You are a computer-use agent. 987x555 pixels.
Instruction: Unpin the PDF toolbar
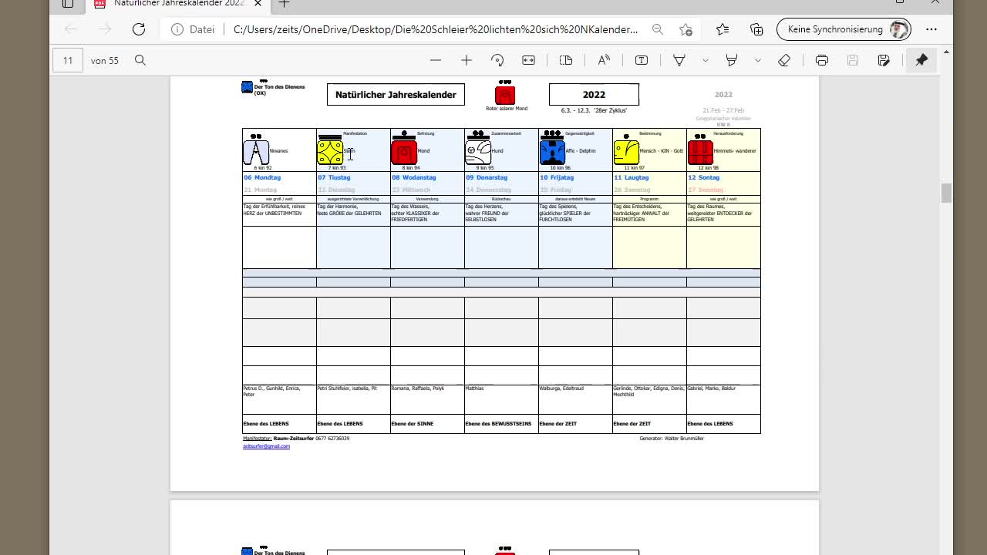coord(921,60)
